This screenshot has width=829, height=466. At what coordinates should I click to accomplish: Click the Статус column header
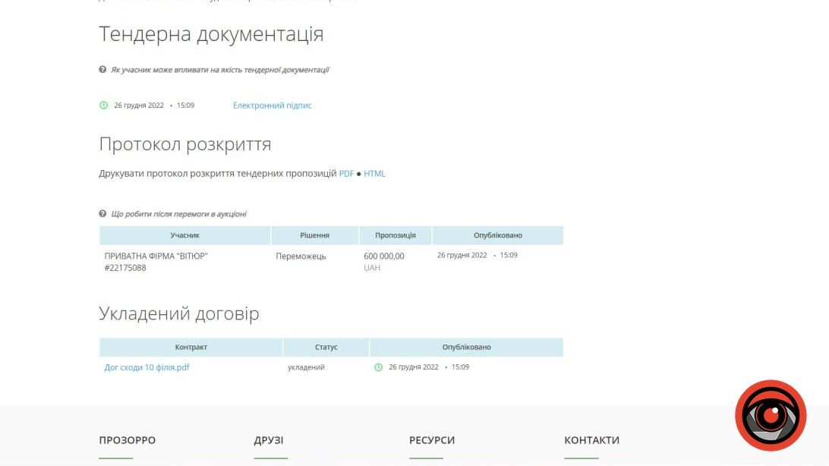click(326, 347)
